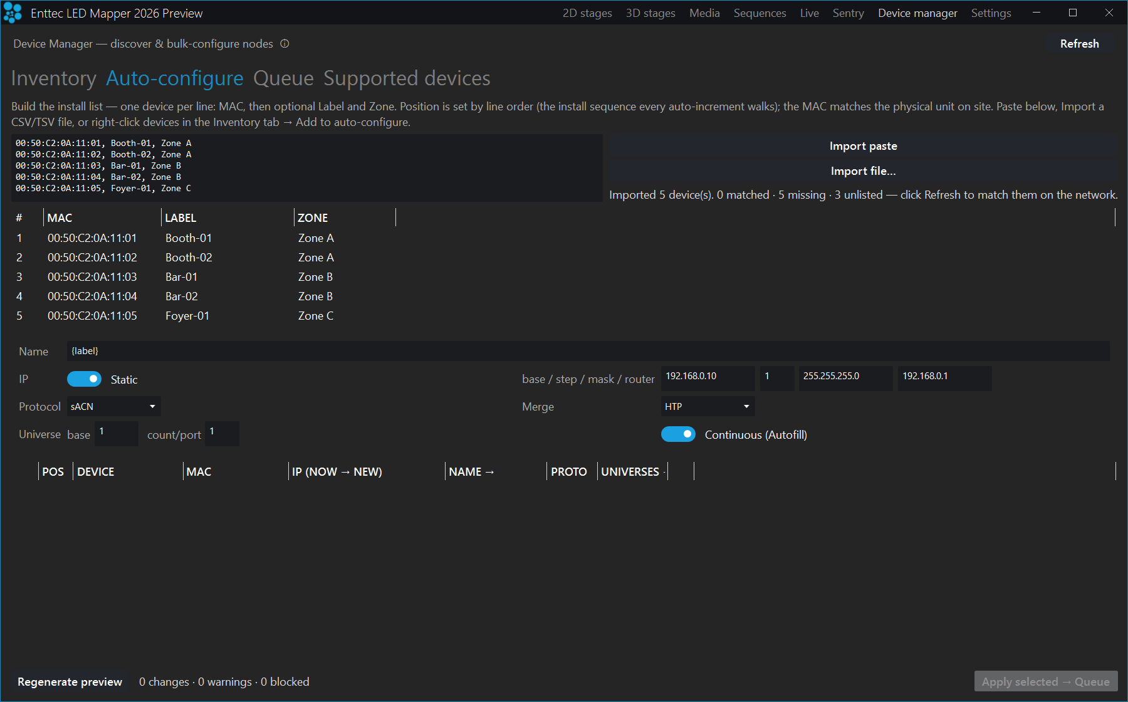The width and height of the screenshot is (1128, 702).
Task: Click the Import file... button
Action: click(x=863, y=171)
